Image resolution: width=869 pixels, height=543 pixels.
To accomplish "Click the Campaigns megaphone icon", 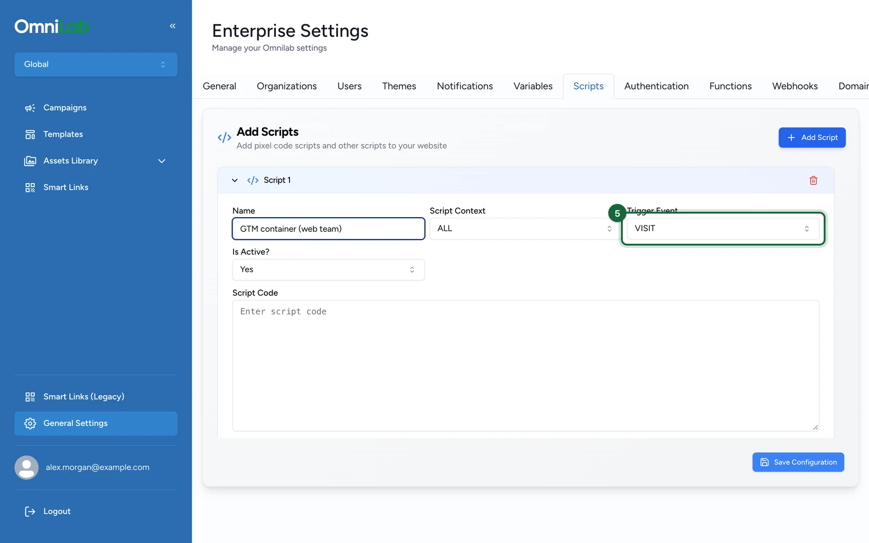I will (30, 108).
